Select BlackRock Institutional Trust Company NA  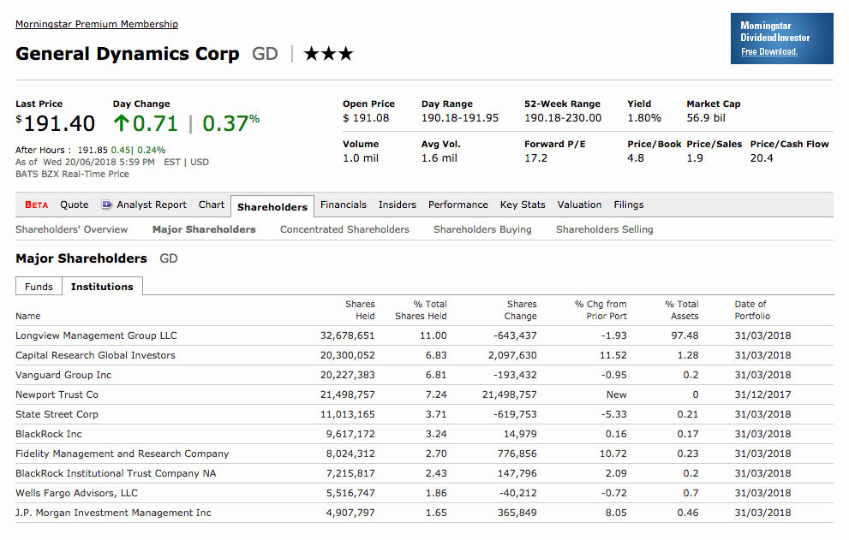point(116,473)
